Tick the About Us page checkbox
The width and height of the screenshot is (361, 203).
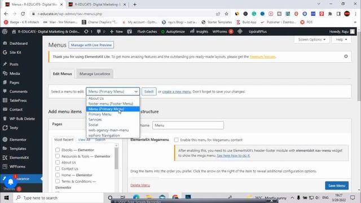point(58,162)
